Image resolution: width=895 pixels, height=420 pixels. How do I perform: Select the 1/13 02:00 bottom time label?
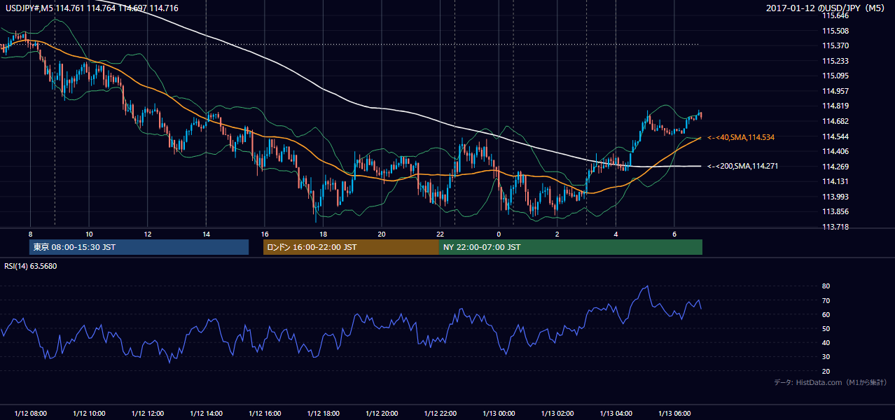pos(557,414)
